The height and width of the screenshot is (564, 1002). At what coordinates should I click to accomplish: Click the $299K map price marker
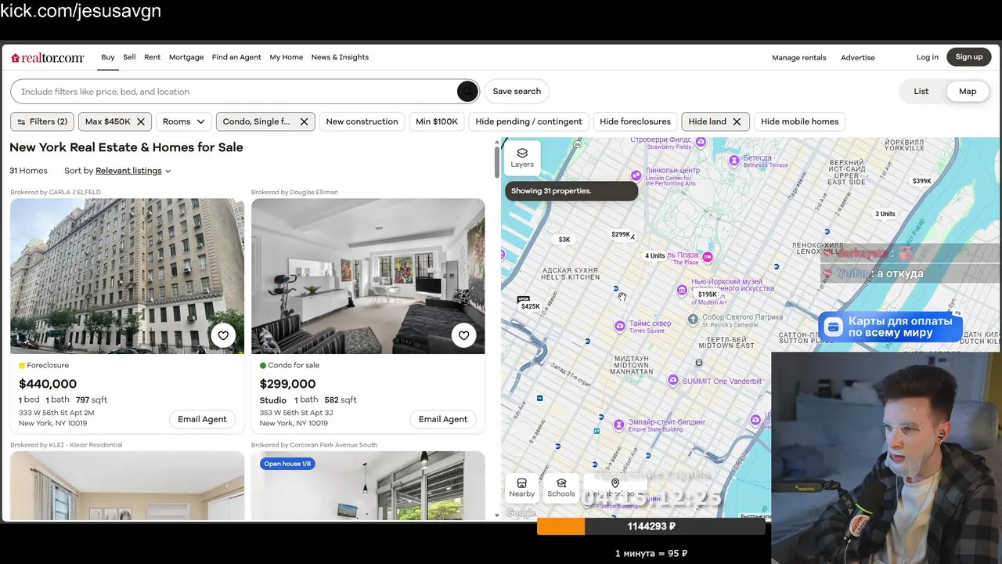621,234
